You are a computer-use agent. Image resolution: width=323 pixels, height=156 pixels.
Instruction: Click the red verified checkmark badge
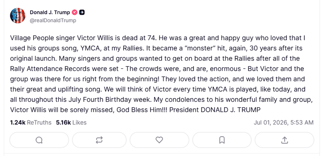click(74, 12)
